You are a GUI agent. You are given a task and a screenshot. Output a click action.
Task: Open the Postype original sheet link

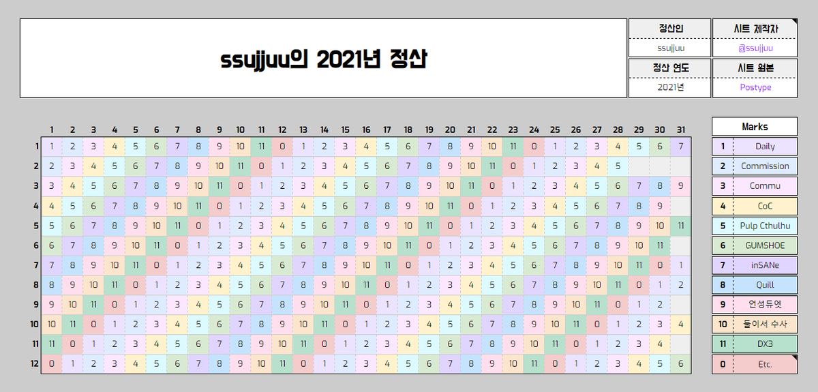755,87
